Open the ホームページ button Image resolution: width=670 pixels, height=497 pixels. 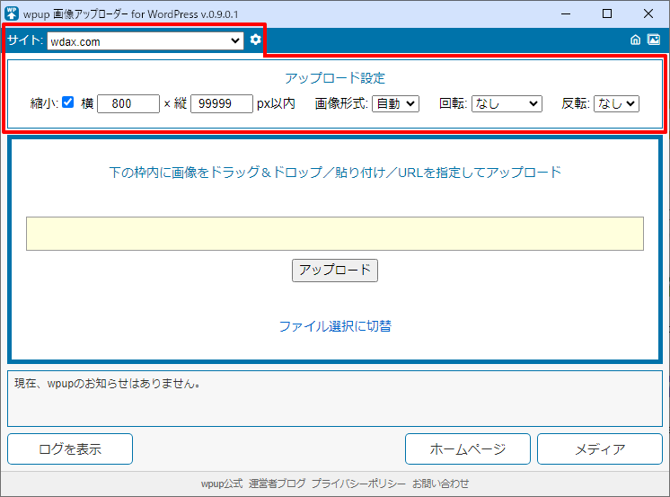coord(467,449)
